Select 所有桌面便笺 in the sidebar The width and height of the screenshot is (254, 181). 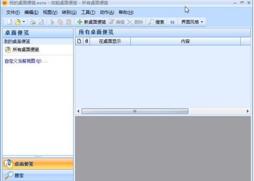point(26,50)
